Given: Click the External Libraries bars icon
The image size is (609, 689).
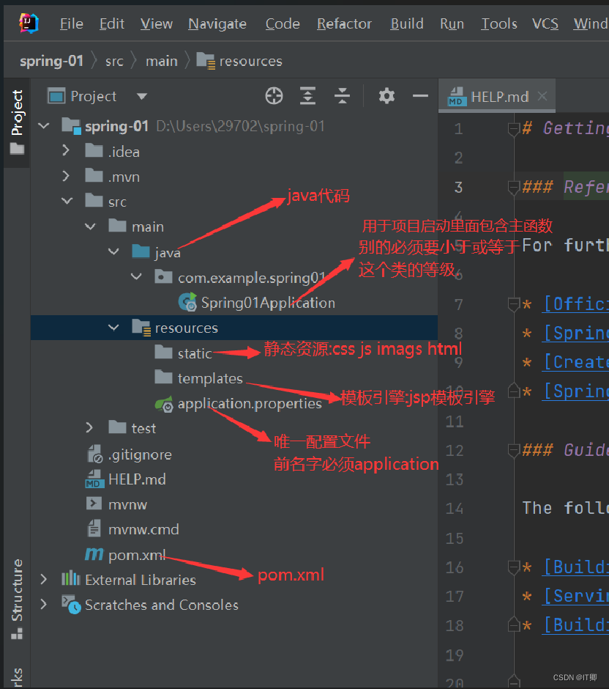Looking at the screenshot, I should 71,579.
